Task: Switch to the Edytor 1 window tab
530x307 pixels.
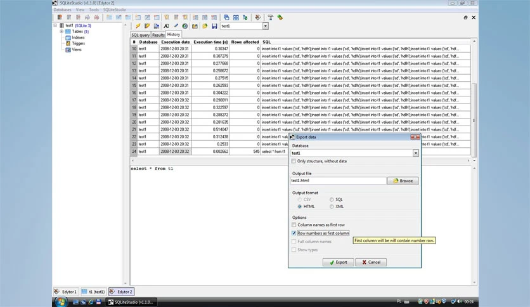Action: (x=66, y=292)
